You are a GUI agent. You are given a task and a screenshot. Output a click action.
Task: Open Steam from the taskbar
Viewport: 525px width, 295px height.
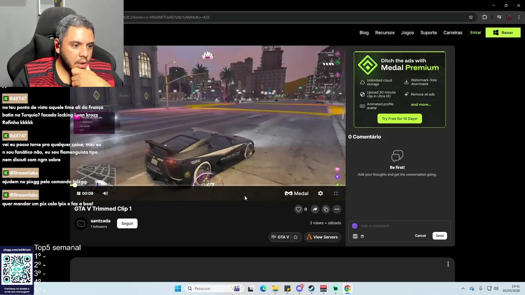click(x=311, y=288)
